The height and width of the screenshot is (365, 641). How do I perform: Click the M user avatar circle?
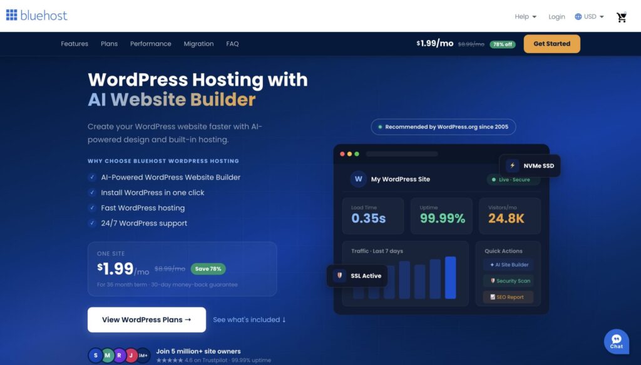click(x=107, y=355)
